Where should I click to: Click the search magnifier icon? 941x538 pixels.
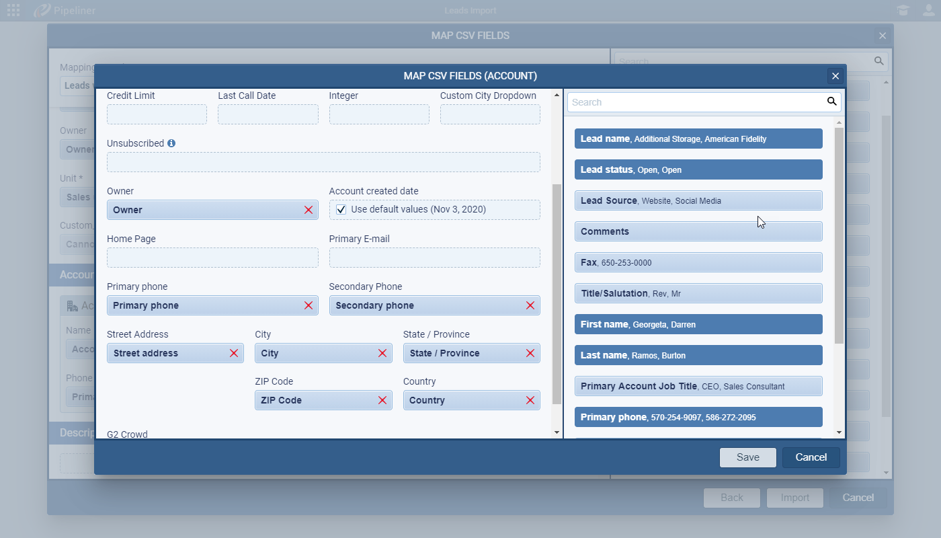831,102
